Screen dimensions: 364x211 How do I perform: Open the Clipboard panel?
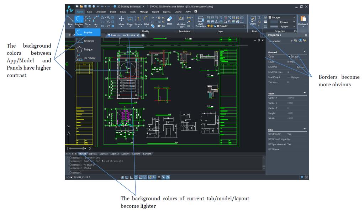click(303, 21)
